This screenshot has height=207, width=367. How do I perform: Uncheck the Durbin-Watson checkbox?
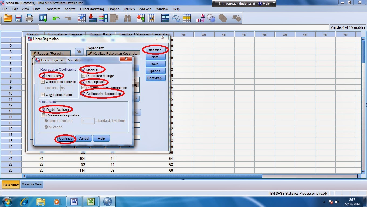coord(43,110)
